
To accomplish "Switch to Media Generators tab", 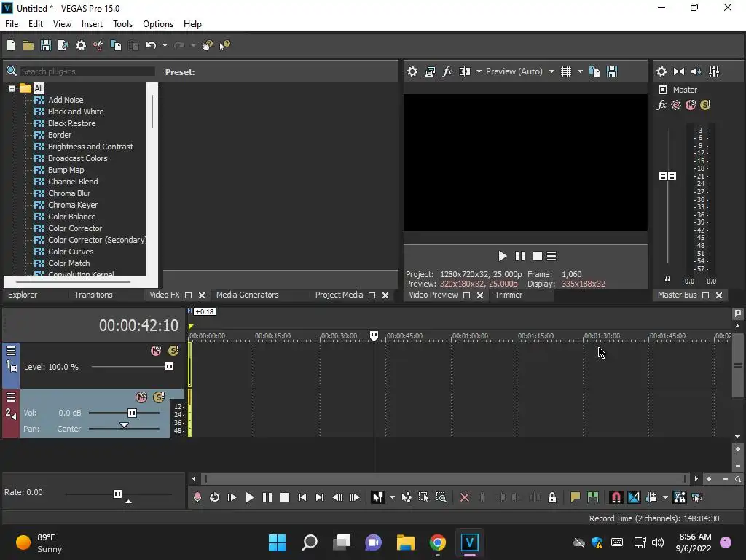I will click(248, 295).
